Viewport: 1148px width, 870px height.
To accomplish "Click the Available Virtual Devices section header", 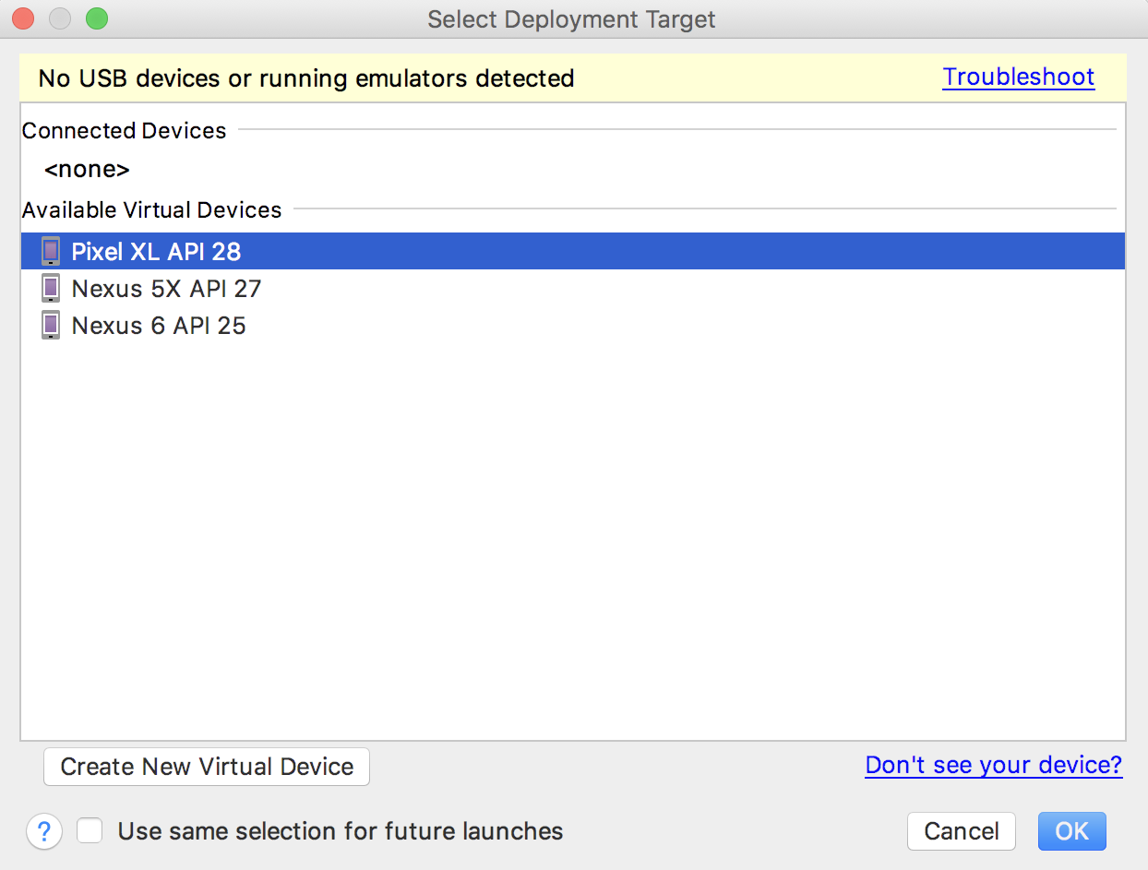I will 151,210.
